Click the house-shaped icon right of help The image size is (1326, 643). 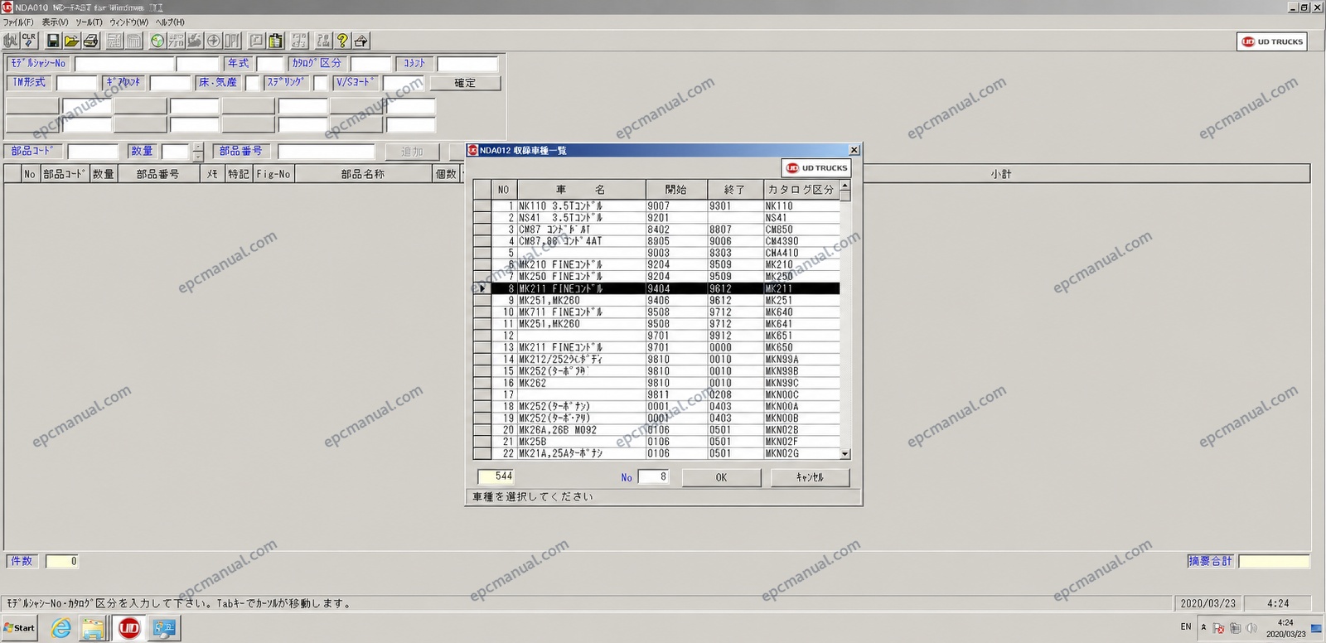click(x=361, y=40)
